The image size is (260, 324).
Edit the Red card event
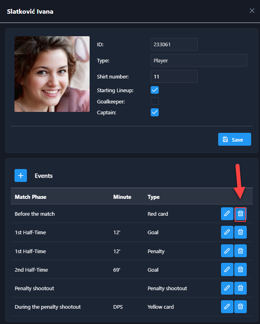pos(227,214)
